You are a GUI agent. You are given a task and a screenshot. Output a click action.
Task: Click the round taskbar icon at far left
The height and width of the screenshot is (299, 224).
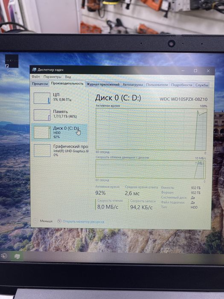point(4,256)
